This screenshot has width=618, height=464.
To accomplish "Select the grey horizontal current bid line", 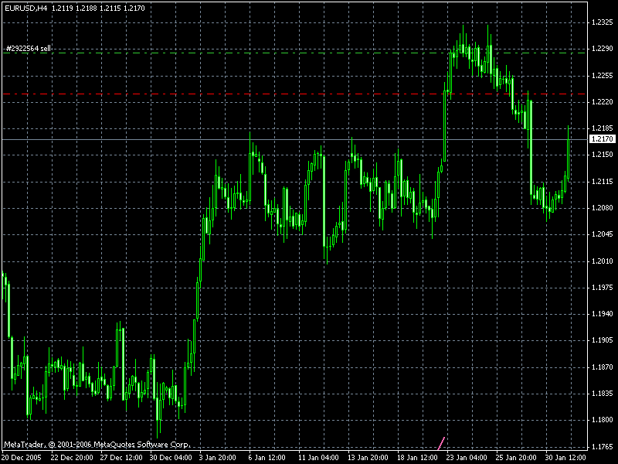I will tap(294, 140).
